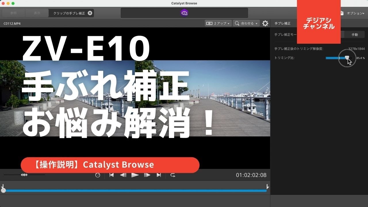This screenshot has height=207, width=368.
Task: Click the blue timeline scrub bar
Action: coord(136,191)
